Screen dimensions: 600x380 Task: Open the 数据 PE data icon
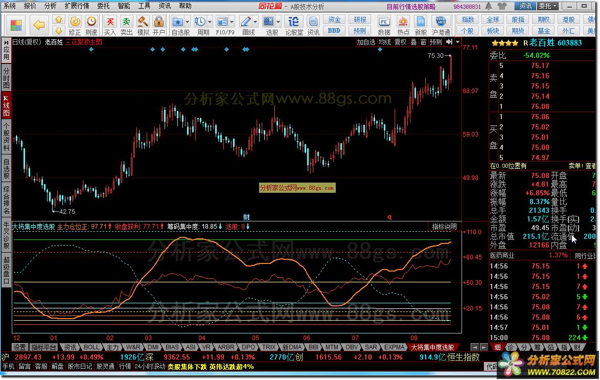pyautogui.click(x=384, y=25)
